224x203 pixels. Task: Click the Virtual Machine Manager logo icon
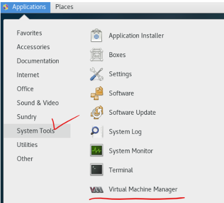[97, 190]
